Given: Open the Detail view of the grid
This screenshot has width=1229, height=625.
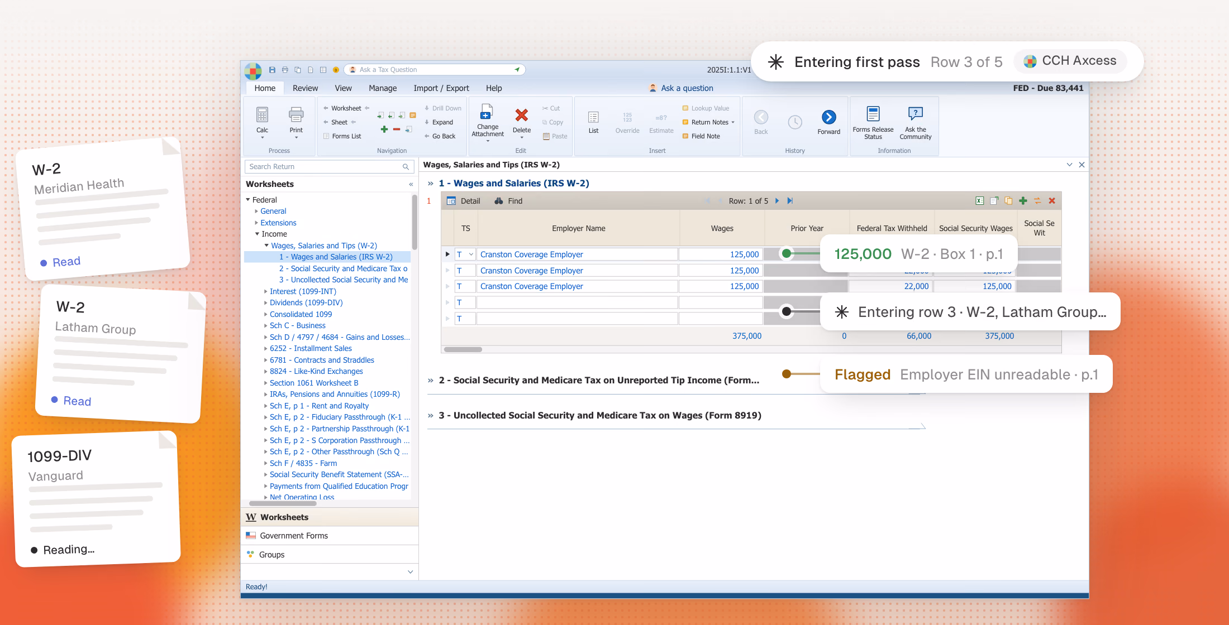Looking at the screenshot, I should pos(464,201).
